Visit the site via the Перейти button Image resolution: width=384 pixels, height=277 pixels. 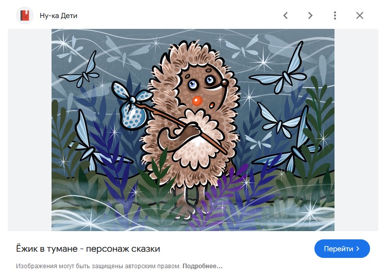(342, 249)
